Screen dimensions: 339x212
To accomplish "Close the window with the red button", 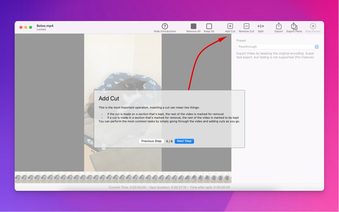I will (x=21, y=27).
